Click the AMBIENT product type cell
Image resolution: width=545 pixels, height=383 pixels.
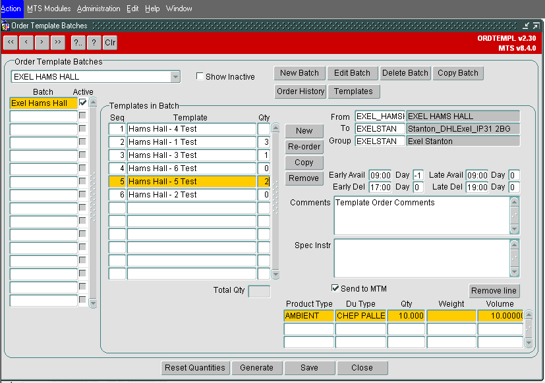[x=309, y=316]
